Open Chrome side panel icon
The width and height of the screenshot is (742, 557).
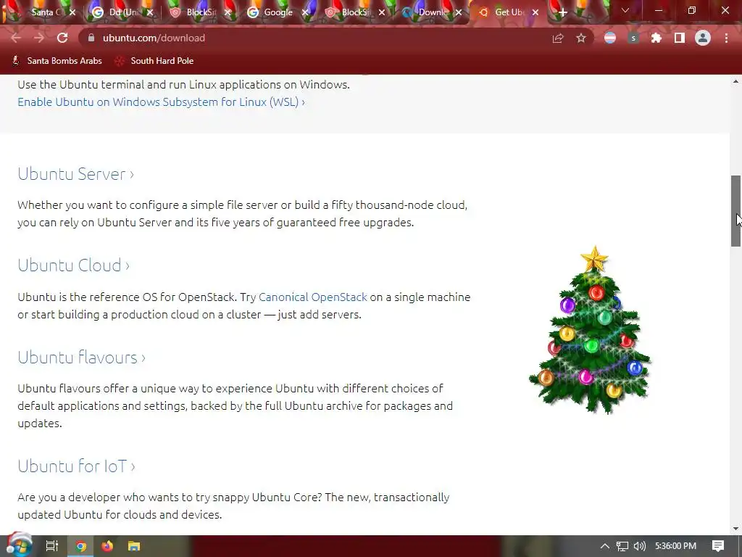[x=680, y=38]
